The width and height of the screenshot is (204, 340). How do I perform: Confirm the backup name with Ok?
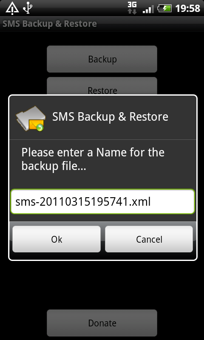click(x=57, y=239)
